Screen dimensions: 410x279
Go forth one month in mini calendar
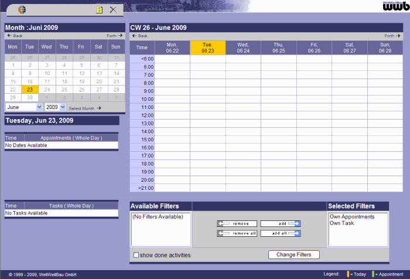(114, 36)
